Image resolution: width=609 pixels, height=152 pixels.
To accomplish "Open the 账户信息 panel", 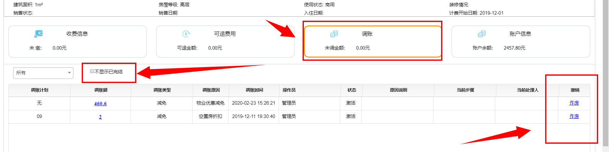I will point(521,42).
